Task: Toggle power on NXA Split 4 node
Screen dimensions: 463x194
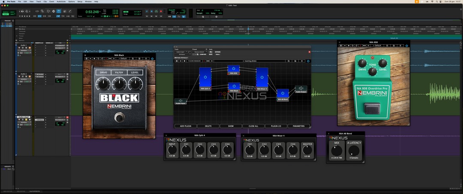Action: (x=205, y=77)
